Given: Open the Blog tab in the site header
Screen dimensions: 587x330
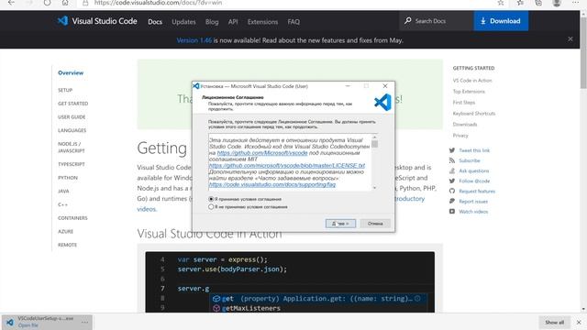Looking at the screenshot, I should pyautogui.click(x=212, y=22).
